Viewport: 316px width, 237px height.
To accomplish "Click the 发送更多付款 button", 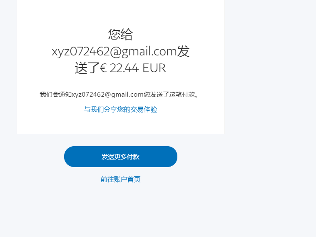I will [120, 157].
